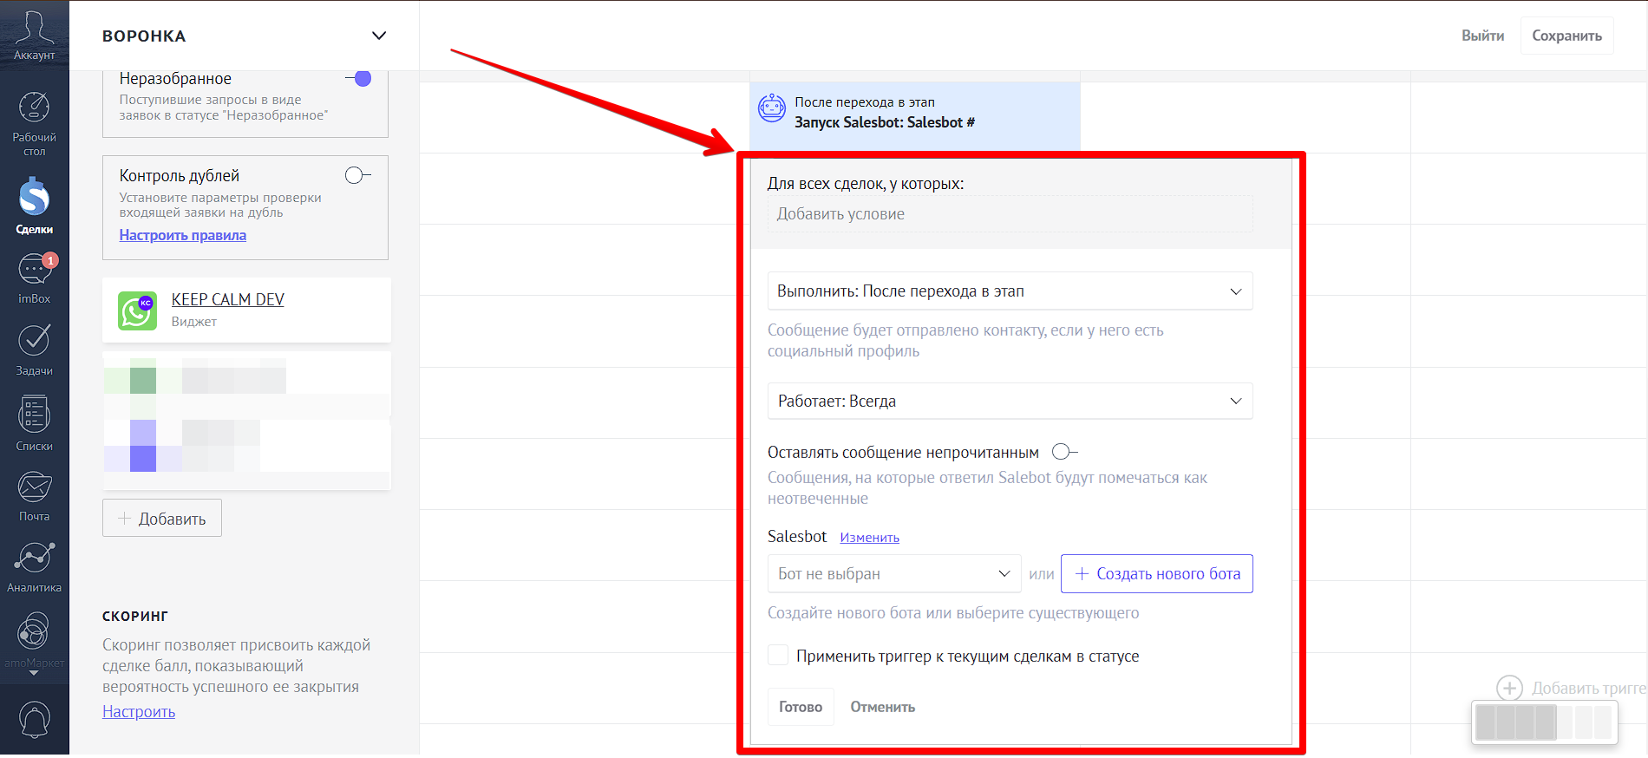1648x758 pixels.
Task: Click the blurred widget card below KEEP CALM DEV
Action: tap(246, 420)
